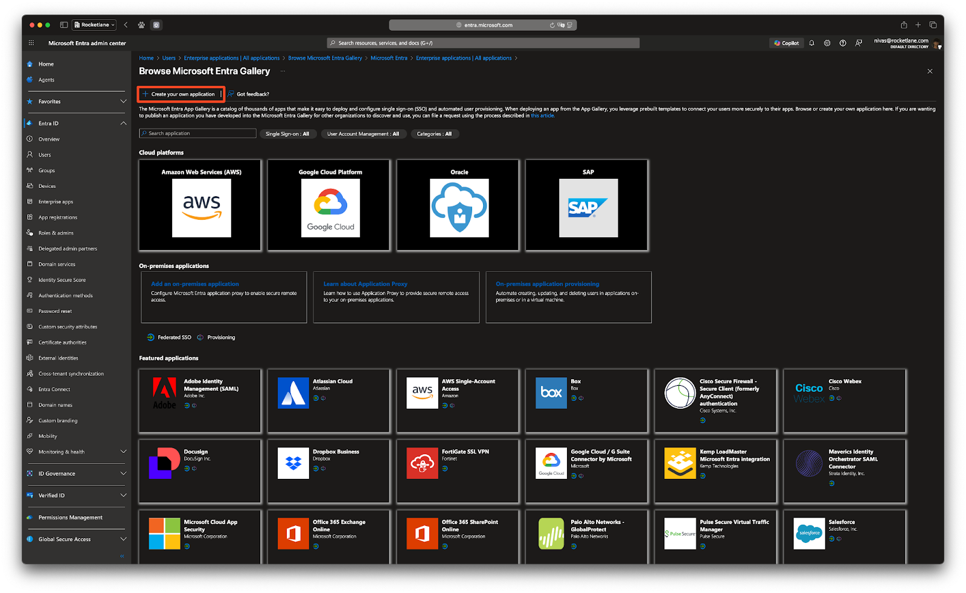Open the account menu for nivas@rocketlane.com
The image size is (966, 593).
(907, 43)
